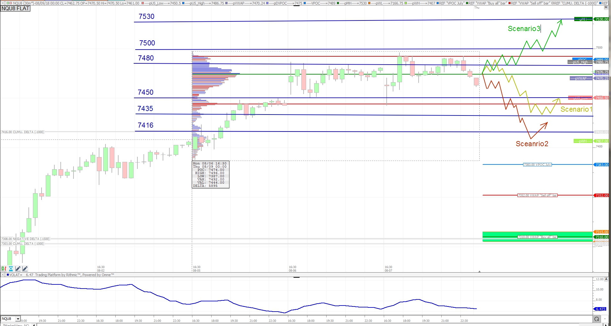Click the 08-06 16:30 date label on time axis
Image resolution: width=611 pixels, height=326 pixels.
pos(292,269)
